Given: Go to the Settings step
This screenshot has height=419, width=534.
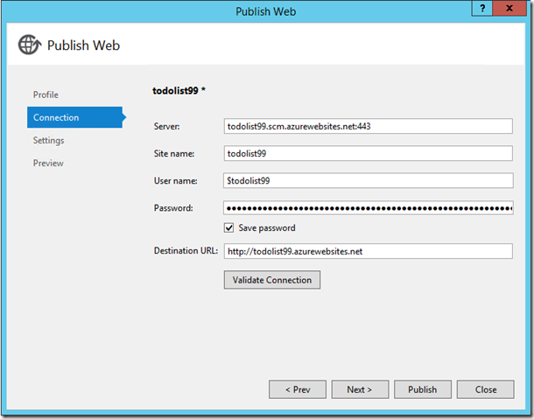Looking at the screenshot, I should pyautogui.click(x=48, y=140).
